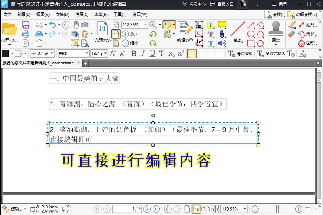Open the 编辑(E) menu
Screen dimensions: 323x215
24,14
